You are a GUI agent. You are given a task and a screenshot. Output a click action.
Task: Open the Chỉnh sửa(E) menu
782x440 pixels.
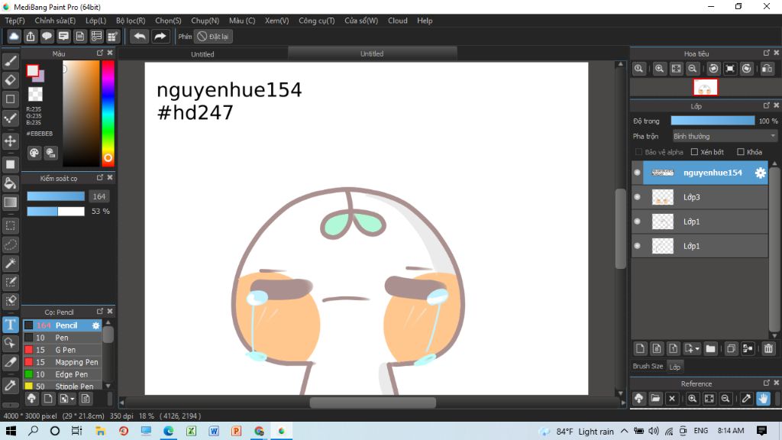55,21
